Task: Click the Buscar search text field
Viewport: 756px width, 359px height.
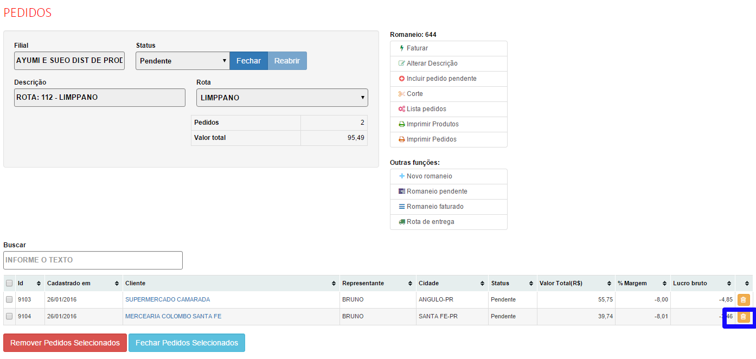Action: [x=93, y=260]
